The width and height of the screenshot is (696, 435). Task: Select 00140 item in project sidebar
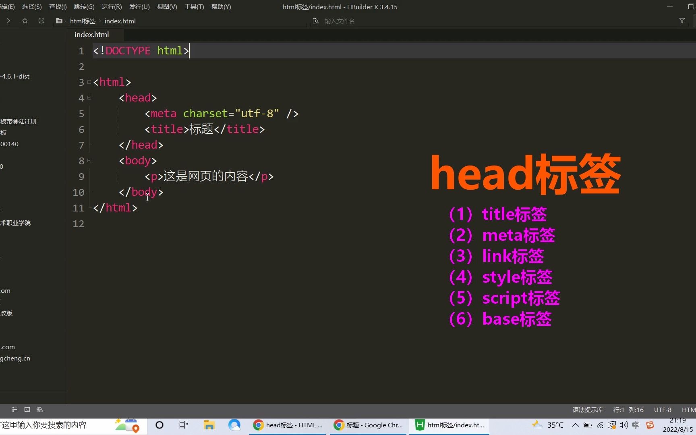click(x=9, y=144)
